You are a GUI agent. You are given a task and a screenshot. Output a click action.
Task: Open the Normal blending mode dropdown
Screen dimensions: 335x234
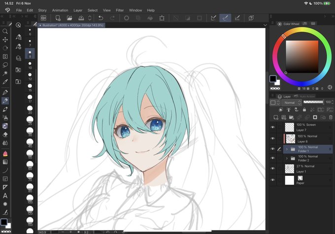tap(292, 102)
